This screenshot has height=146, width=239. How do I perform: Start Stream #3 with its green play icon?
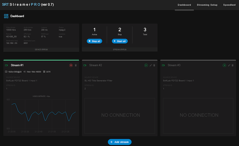224,65
